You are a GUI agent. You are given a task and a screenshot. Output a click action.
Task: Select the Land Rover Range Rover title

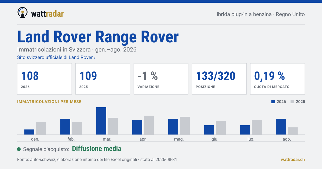(98, 37)
